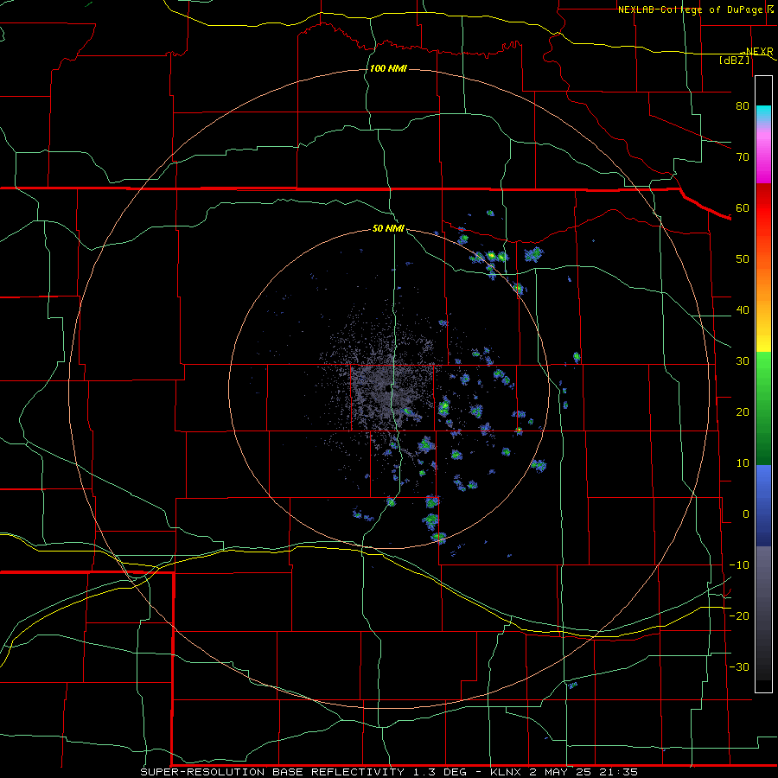Click the 50 NMI range ring label
Screen dimensions: 778x778
coord(388,229)
